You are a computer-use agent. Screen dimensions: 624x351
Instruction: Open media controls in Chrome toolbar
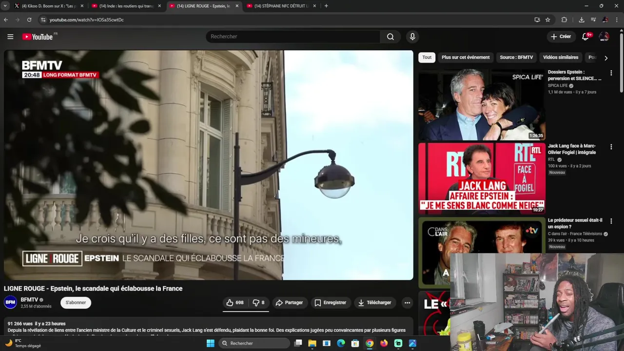593,20
